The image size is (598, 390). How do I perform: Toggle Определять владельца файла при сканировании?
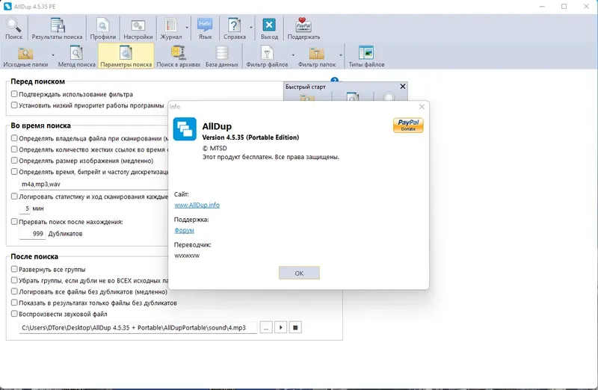coord(14,138)
